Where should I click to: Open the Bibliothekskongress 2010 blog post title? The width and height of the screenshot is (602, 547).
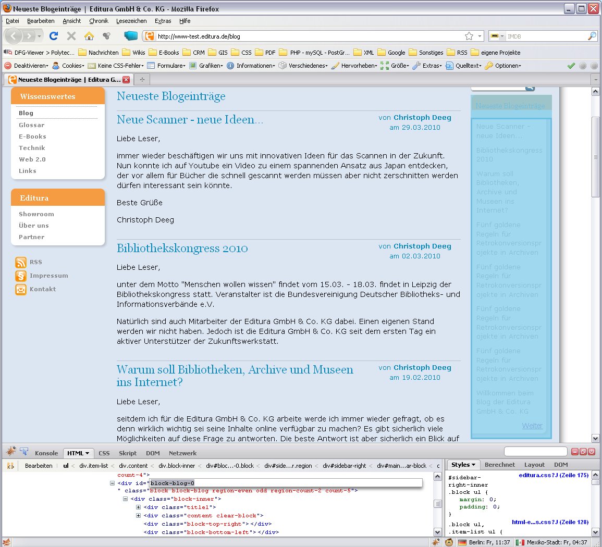click(182, 248)
